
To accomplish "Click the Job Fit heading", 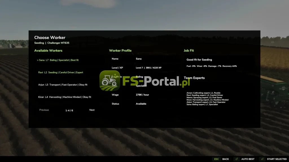I will [x=189, y=51].
